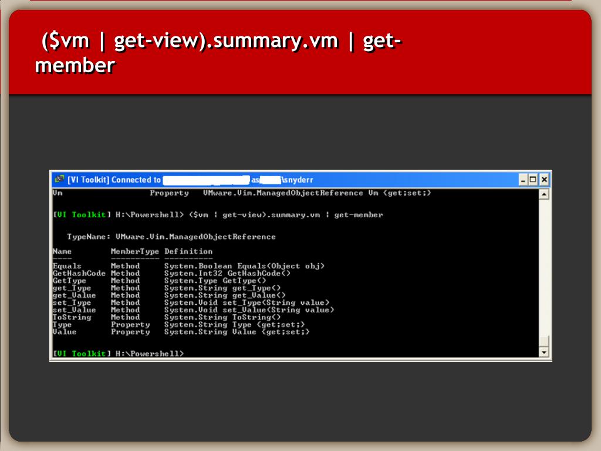This screenshot has width=601, height=451.
Task: Click the TypeName ManagedObjectReference line
Action: click(171, 237)
